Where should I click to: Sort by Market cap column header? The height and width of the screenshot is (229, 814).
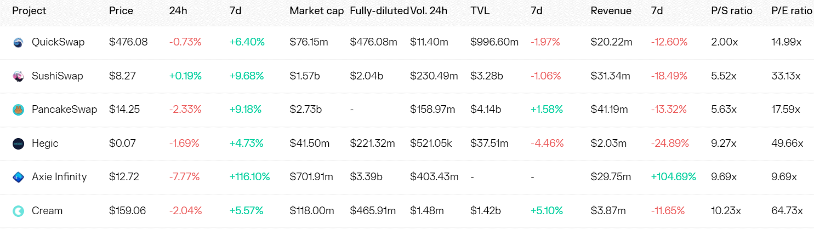coord(317,11)
